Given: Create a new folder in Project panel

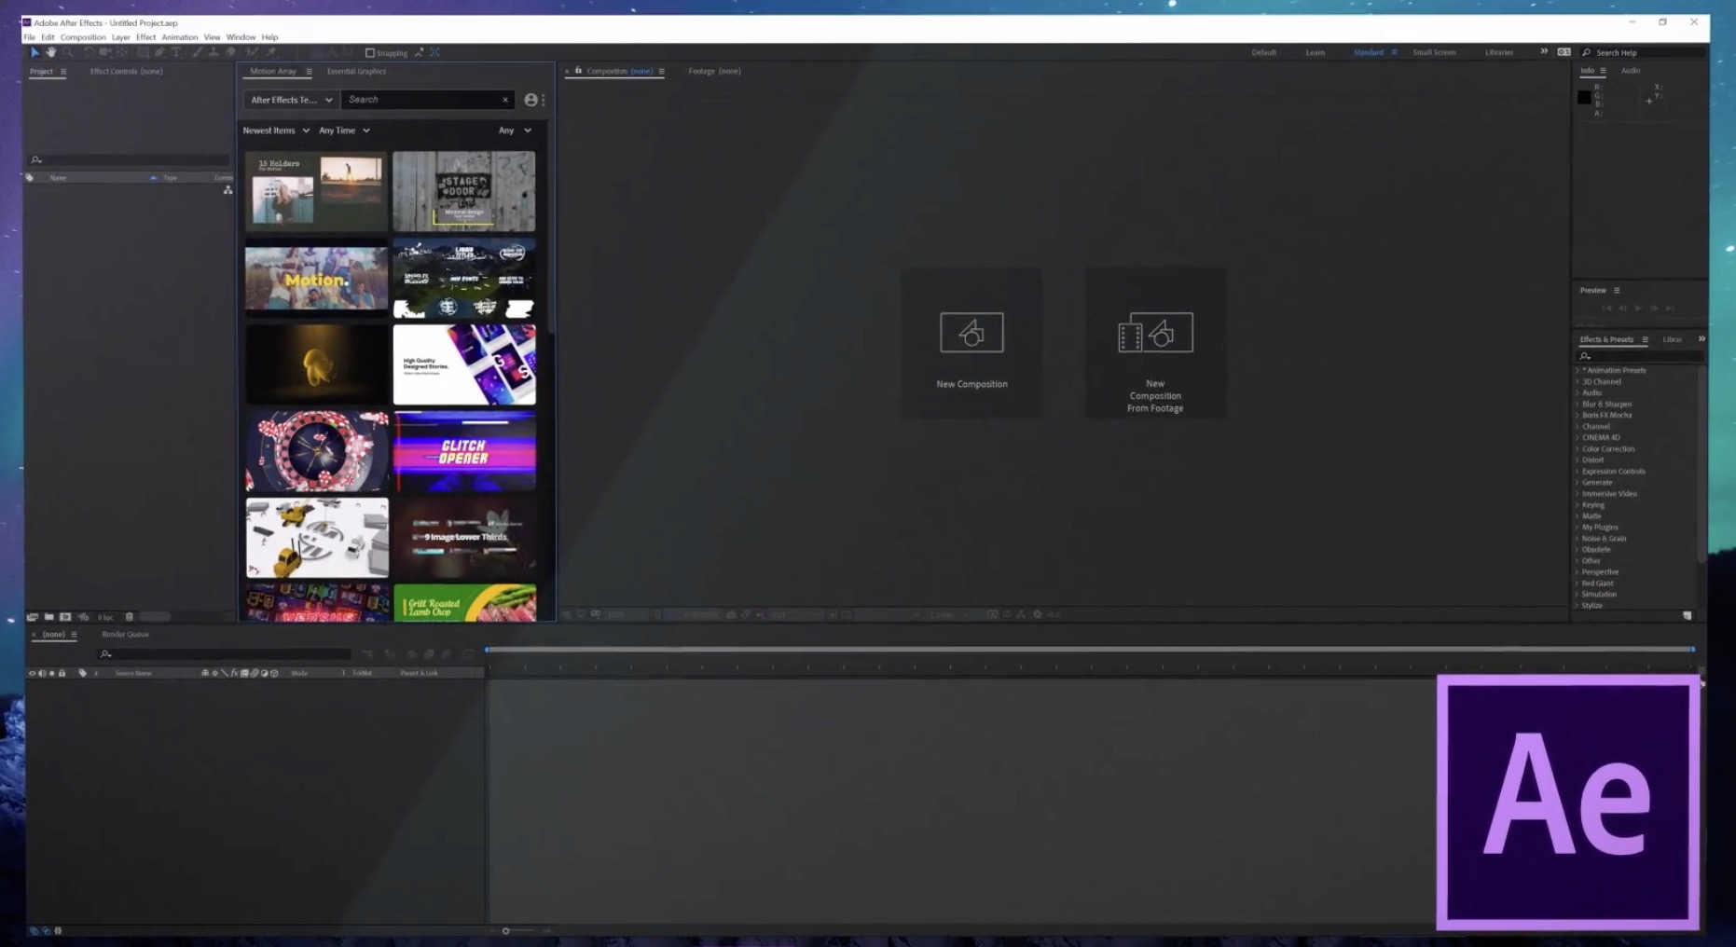Looking at the screenshot, I should [x=49, y=617].
